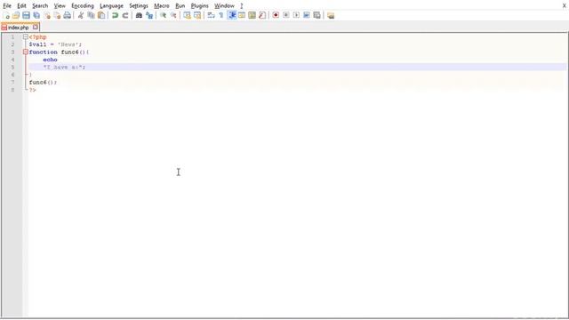The height and width of the screenshot is (320, 569).
Task: Cut selection with the scissors icon
Action: tap(81, 15)
